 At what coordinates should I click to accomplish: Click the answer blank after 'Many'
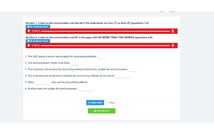tap(42, 83)
